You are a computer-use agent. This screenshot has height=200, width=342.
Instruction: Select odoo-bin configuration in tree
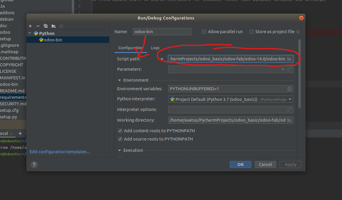(68, 40)
